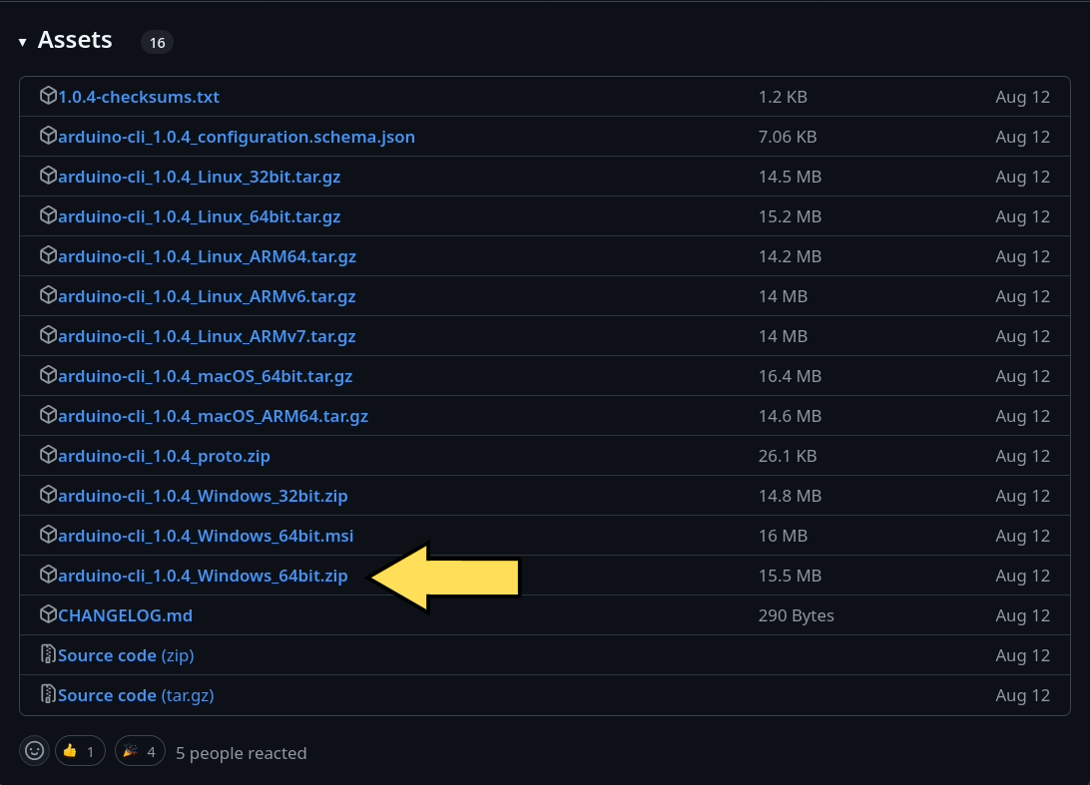Click the 14.6 MB size value
The width and height of the screenshot is (1090, 785).
pos(790,416)
